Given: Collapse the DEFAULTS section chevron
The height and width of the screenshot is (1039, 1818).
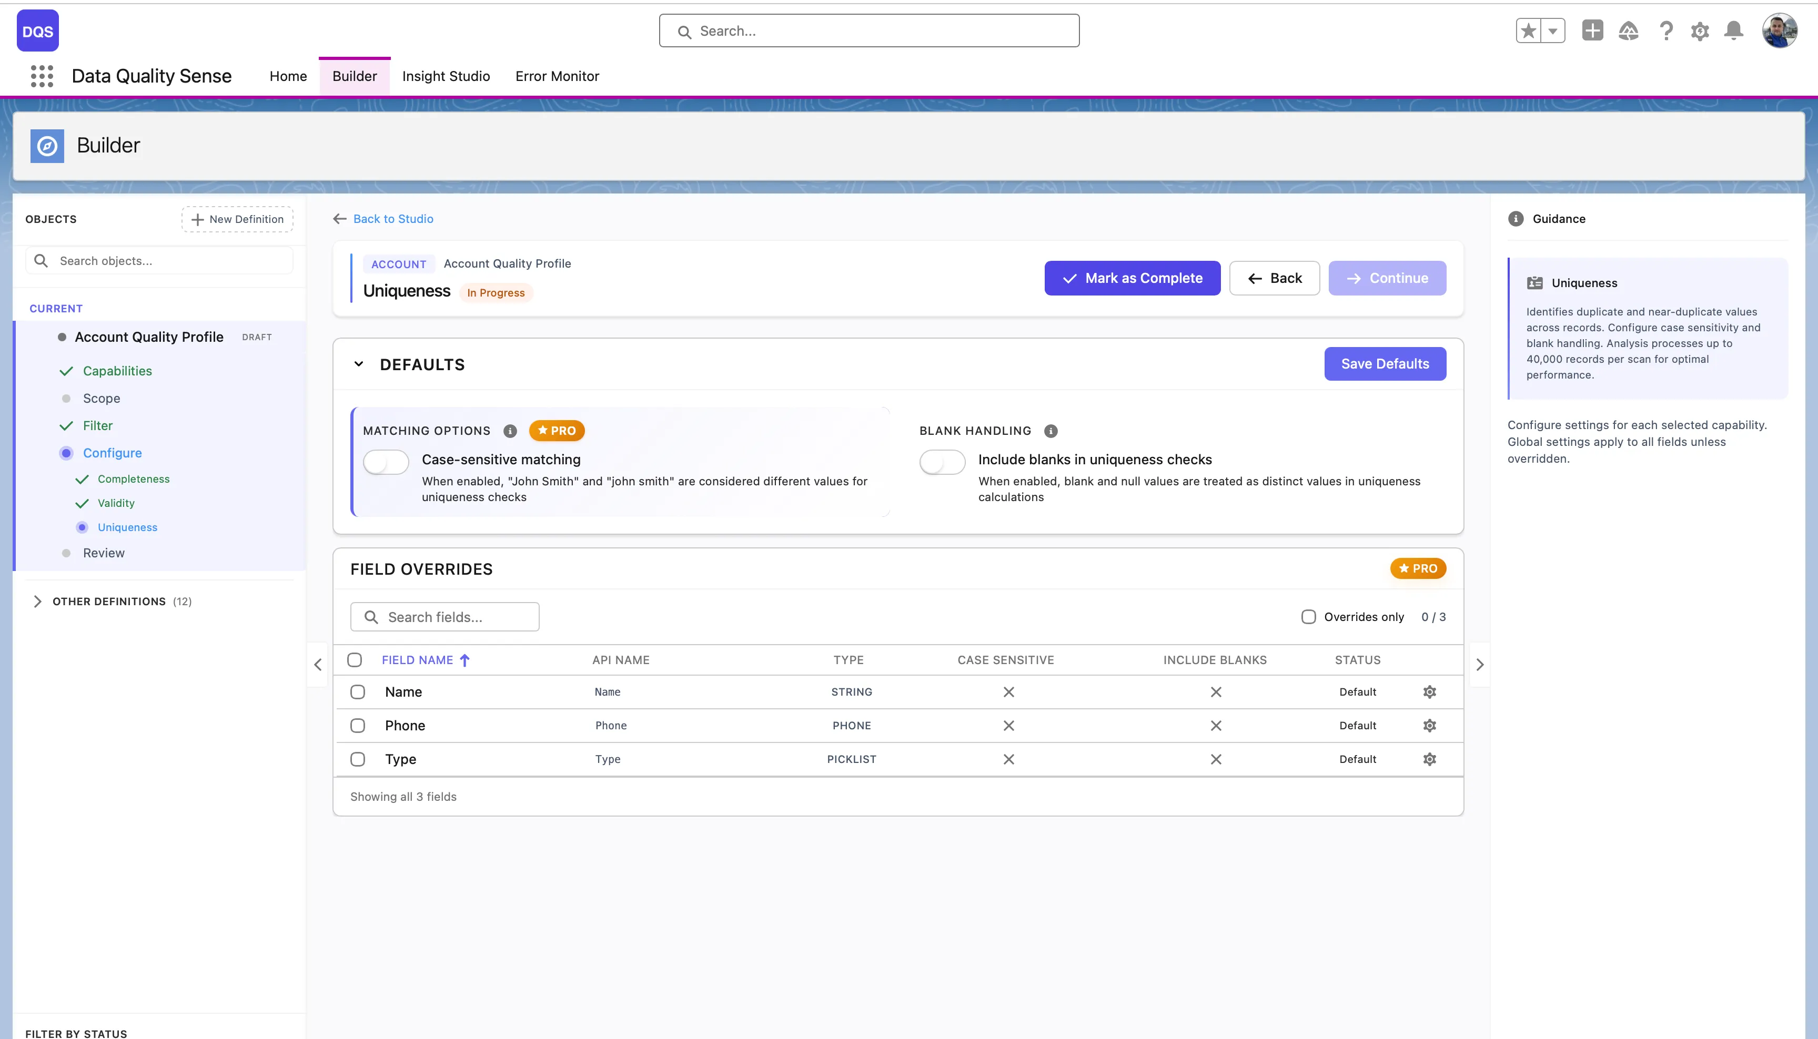Looking at the screenshot, I should point(359,364).
